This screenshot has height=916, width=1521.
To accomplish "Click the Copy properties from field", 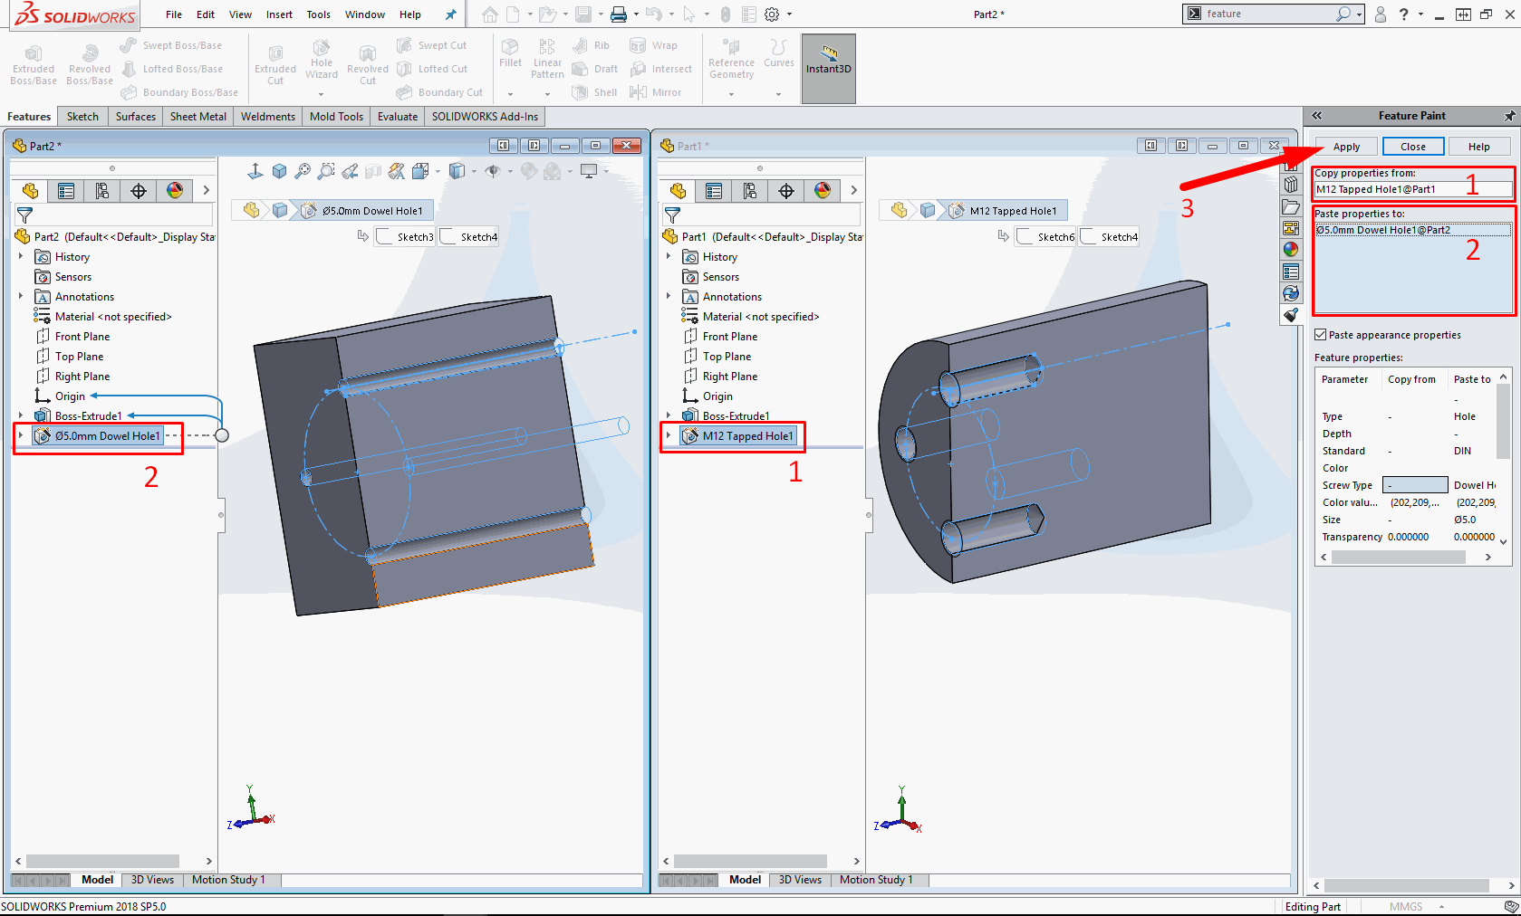I will [x=1411, y=189].
